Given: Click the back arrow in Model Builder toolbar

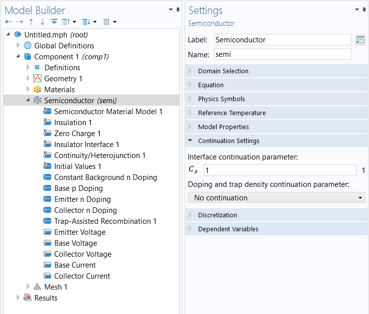Looking at the screenshot, I should (8, 22).
